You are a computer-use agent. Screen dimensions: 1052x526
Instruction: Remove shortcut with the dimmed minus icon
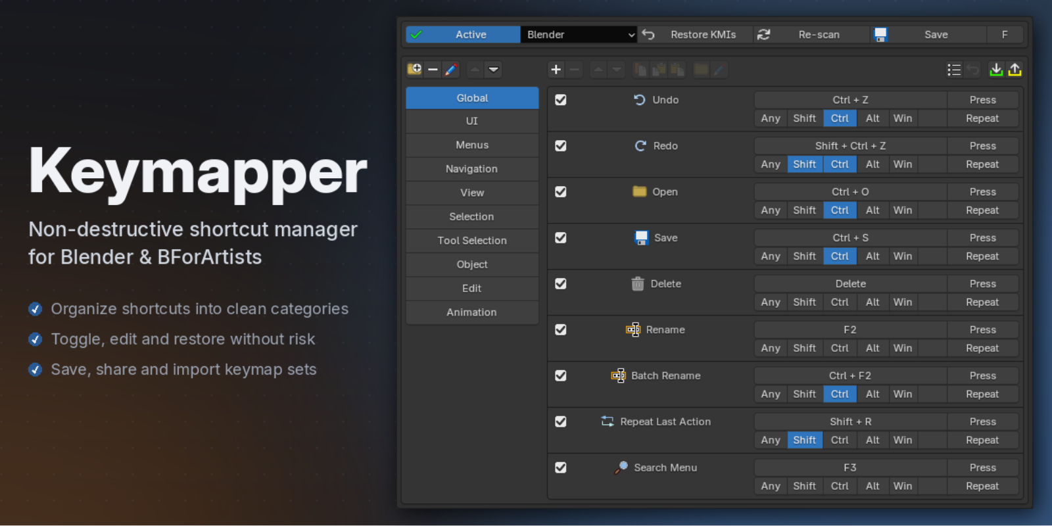[574, 70]
